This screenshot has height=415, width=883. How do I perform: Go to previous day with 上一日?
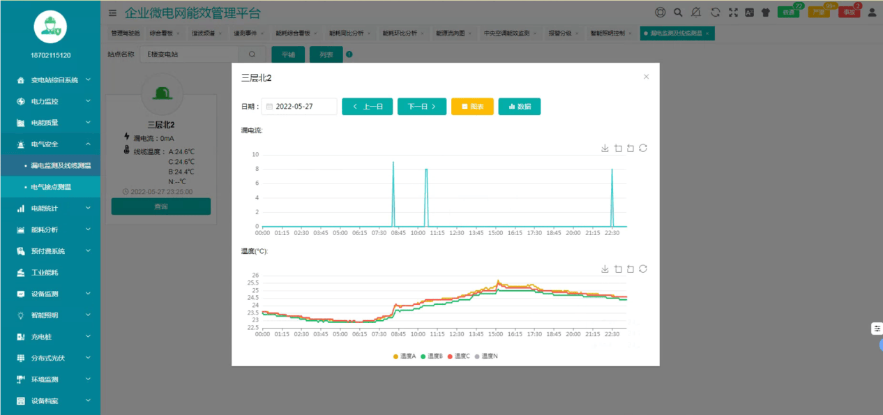click(368, 107)
